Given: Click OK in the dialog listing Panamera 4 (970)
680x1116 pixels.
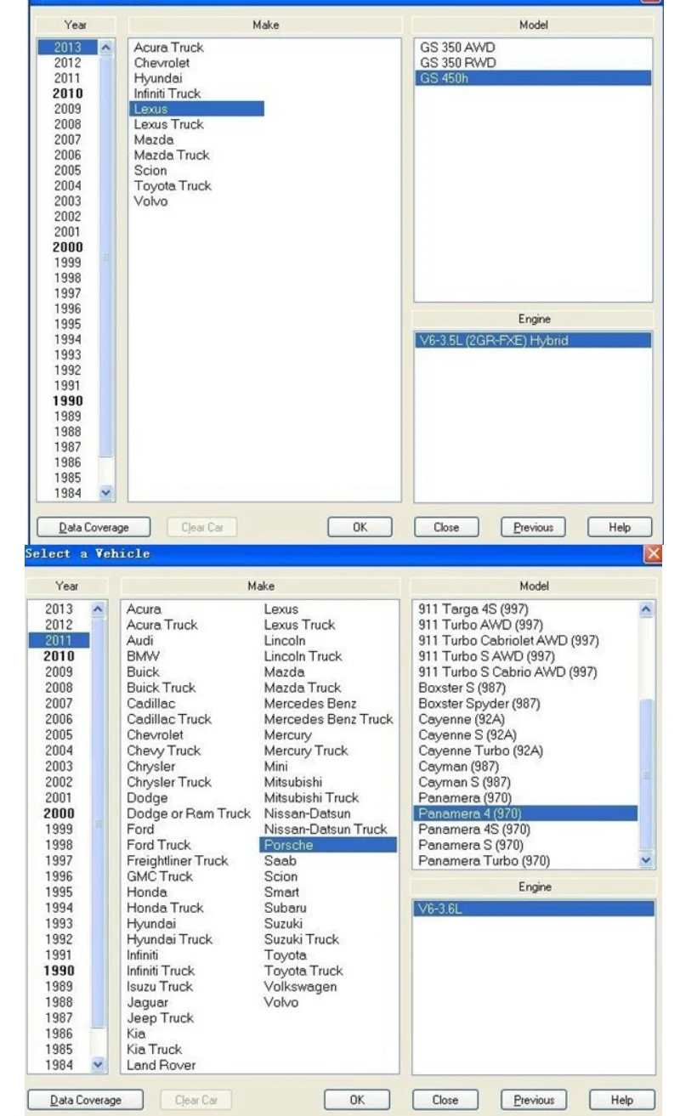Looking at the screenshot, I should coord(357,1100).
